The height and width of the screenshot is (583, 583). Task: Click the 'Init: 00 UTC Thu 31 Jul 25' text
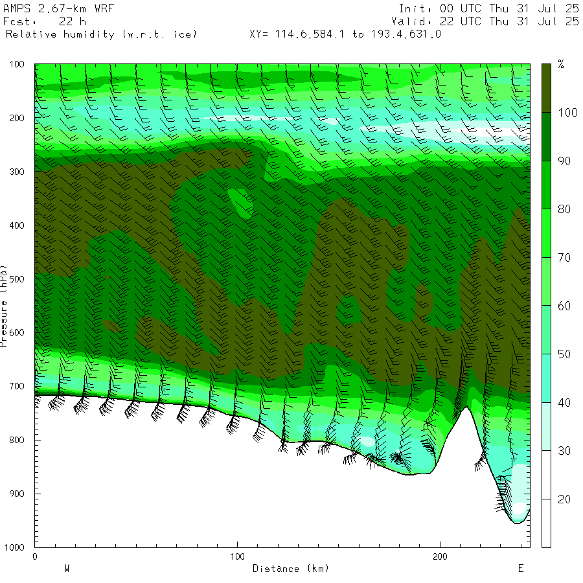pos(488,8)
